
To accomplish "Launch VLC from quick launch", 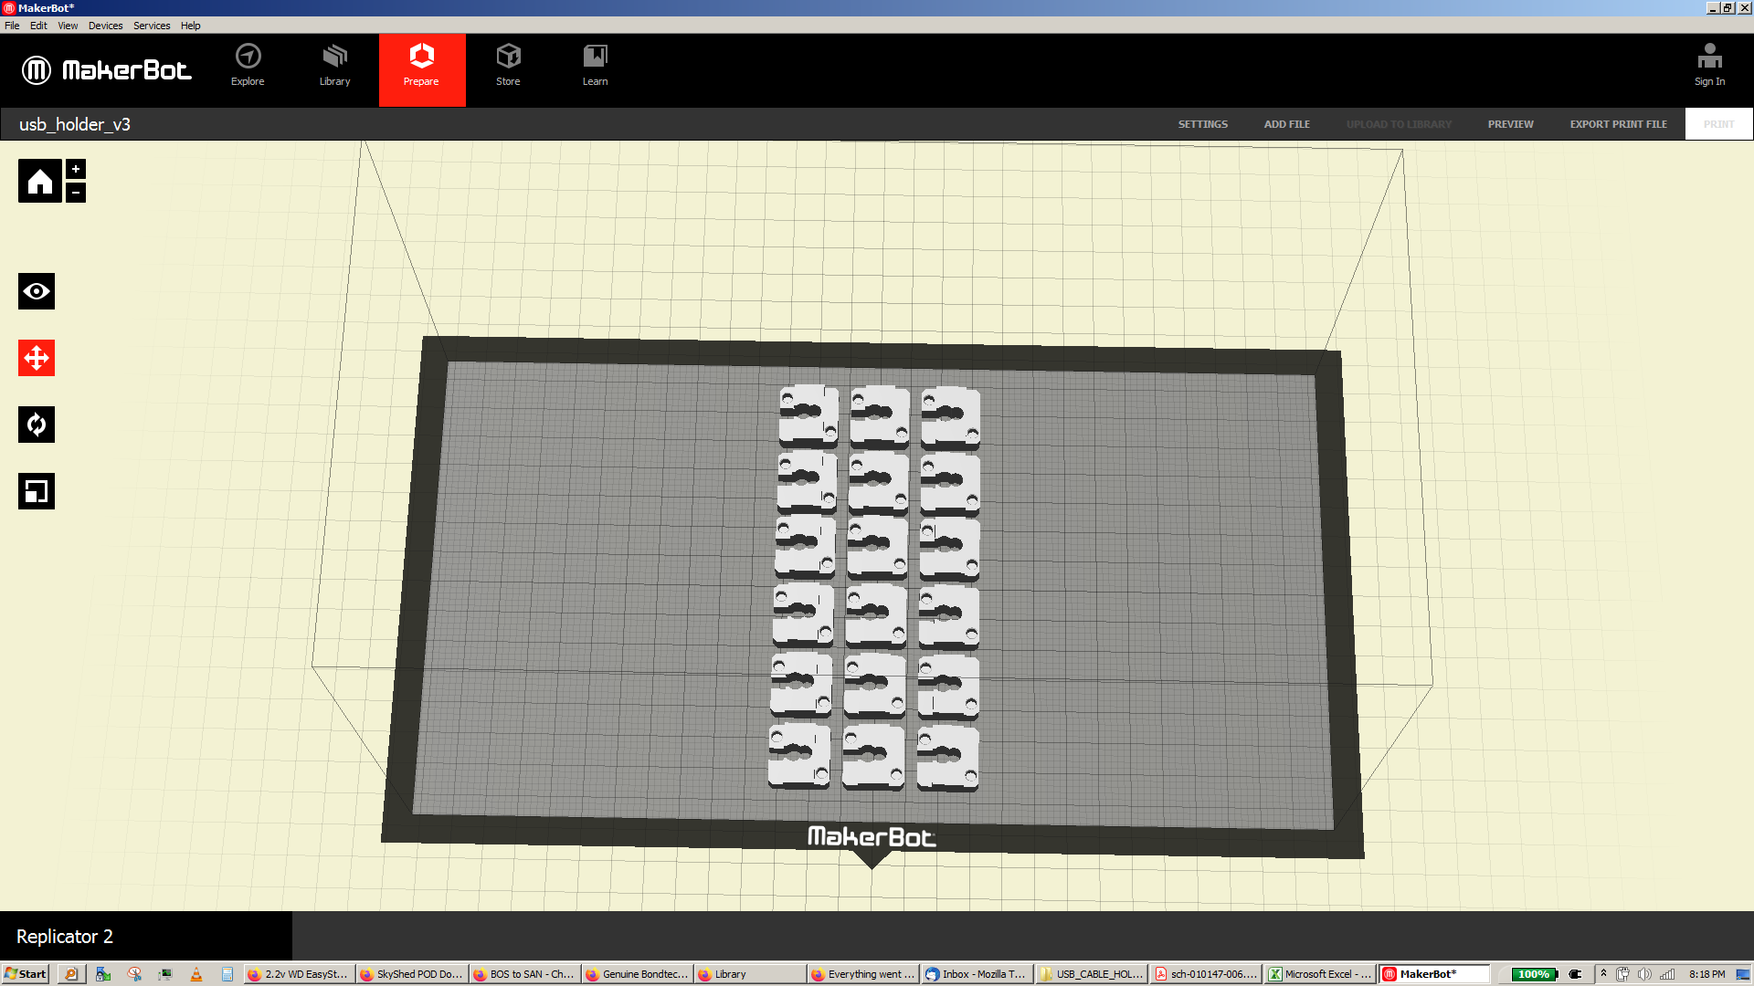I will [x=195, y=974].
